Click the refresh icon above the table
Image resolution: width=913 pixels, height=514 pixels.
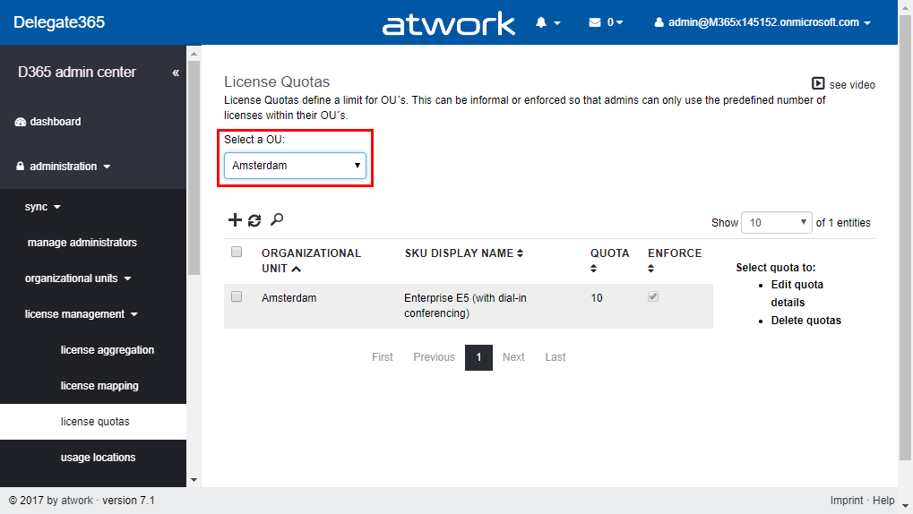click(x=254, y=220)
